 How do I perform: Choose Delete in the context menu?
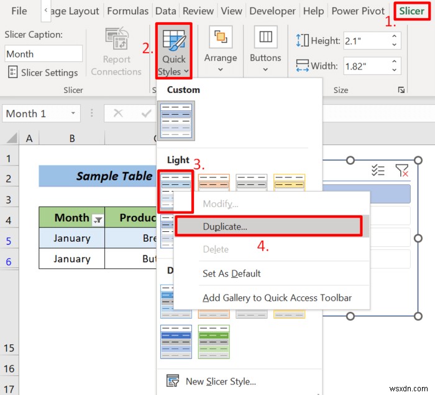(272, 249)
